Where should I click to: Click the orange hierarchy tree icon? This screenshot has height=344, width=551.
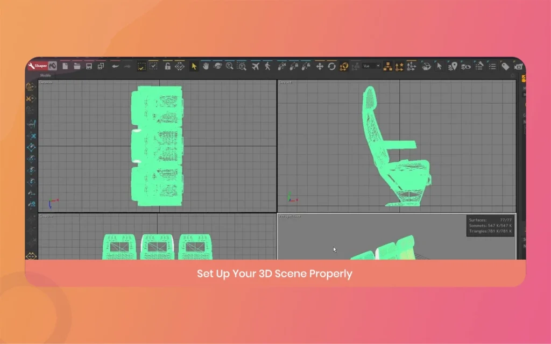(x=387, y=66)
